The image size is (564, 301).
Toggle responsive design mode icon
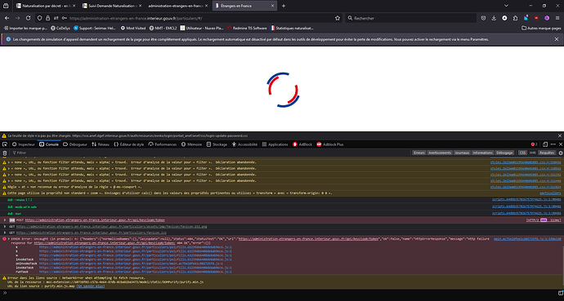click(x=545, y=144)
